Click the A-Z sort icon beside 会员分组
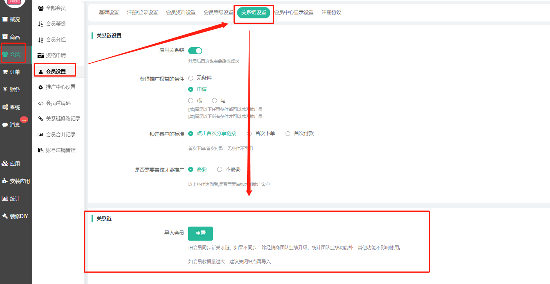Viewport: 550px width, 284px height. click(41, 39)
